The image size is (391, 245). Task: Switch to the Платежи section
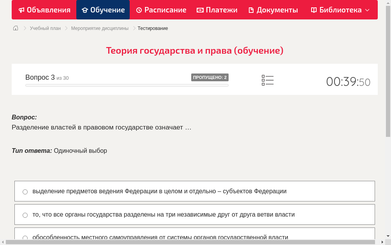pos(217,10)
